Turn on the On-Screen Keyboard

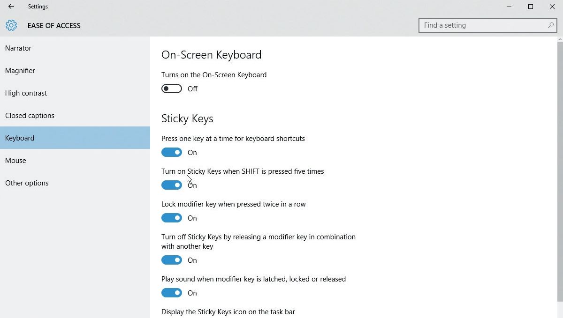coord(171,89)
